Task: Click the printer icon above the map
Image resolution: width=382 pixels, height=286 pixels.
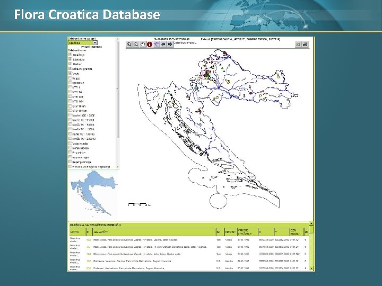Action: [305, 44]
